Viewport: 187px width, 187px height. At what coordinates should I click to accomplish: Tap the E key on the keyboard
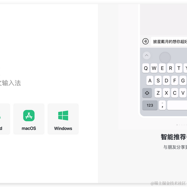(162, 68)
